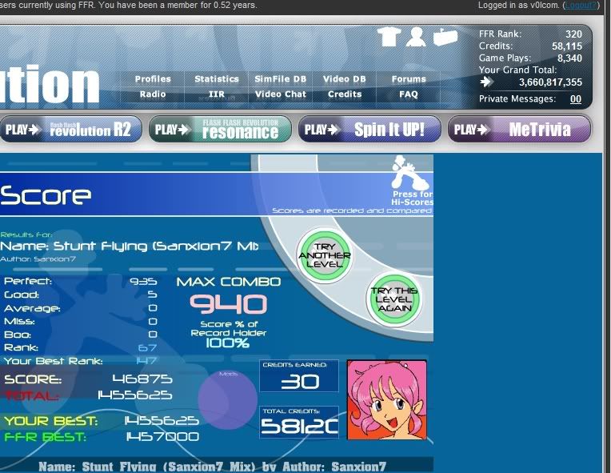611x473 pixels.
Task: Click the Game Plays value 8,340
Action: (569, 58)
